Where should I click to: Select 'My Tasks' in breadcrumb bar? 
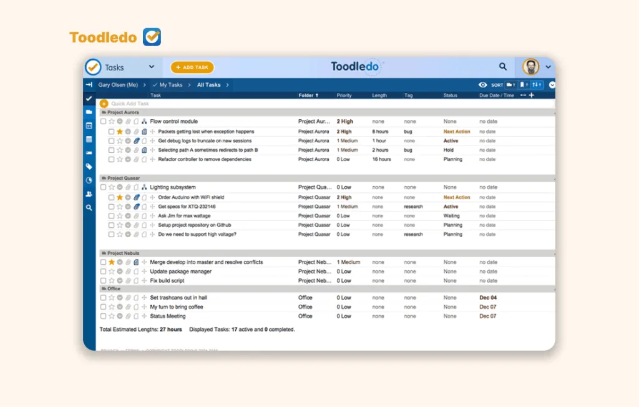click(170, 85)
